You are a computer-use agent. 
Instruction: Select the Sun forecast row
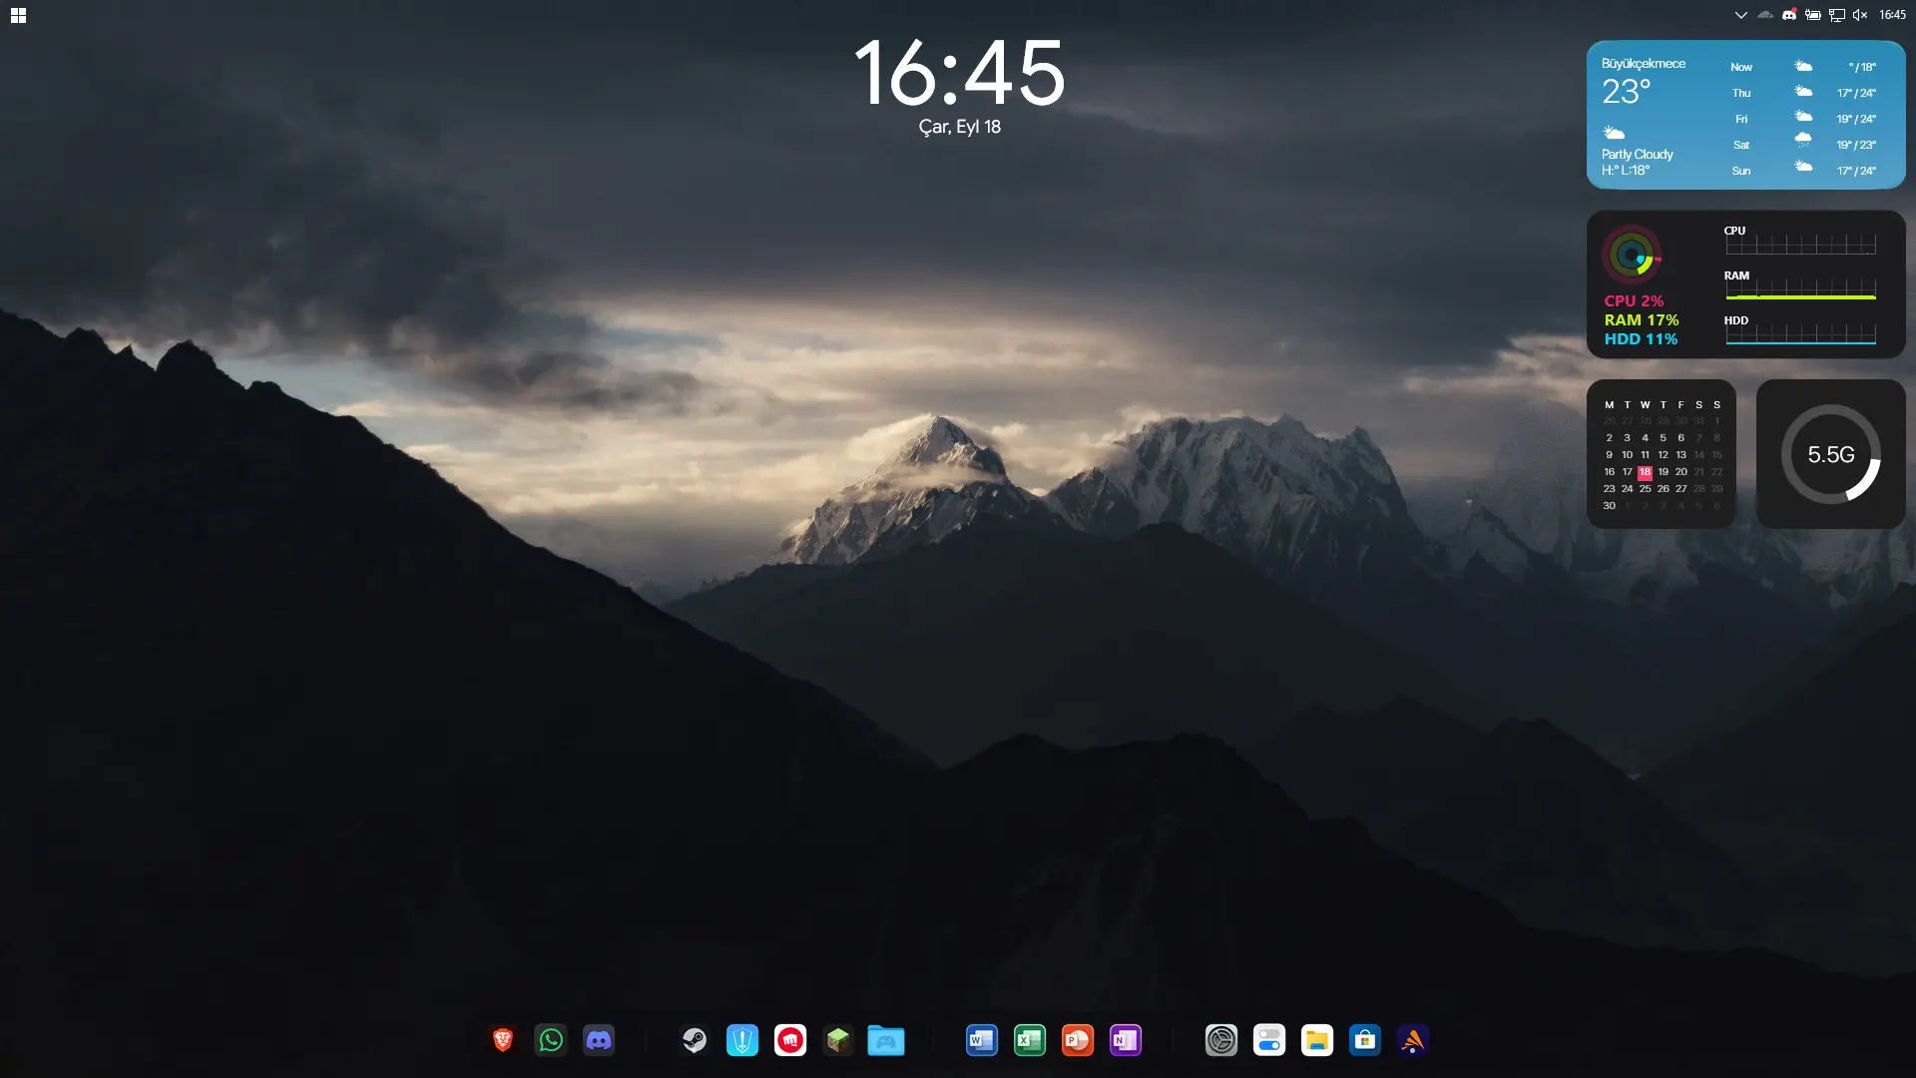pos(1802,171)
